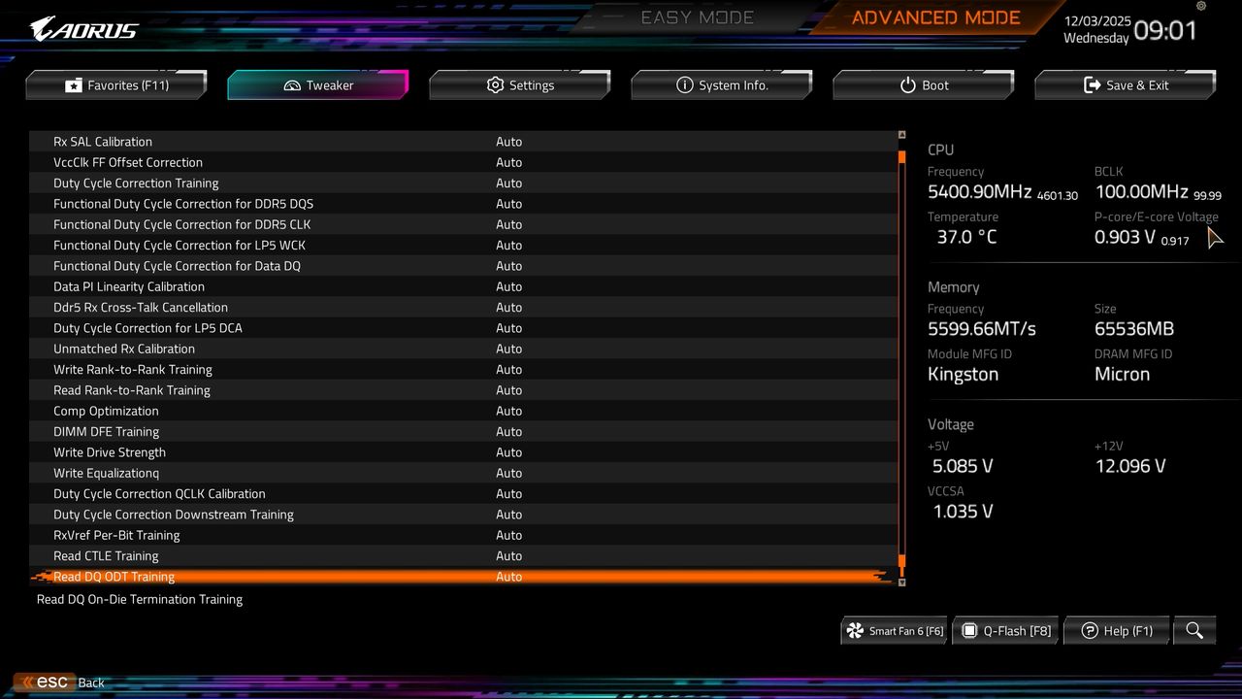This screenshot has height=699, width=1242.
Task: Select the Tweaker tab
Action: [317, 84]
